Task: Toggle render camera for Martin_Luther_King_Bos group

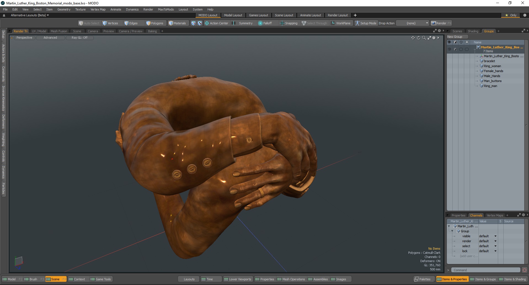Action: (455, 49)
